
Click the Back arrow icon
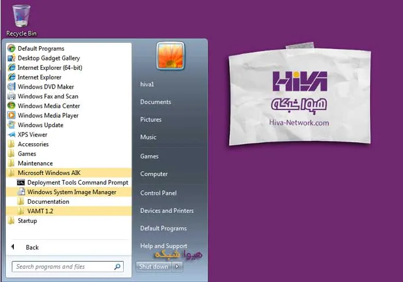click(x=13, y=247)
